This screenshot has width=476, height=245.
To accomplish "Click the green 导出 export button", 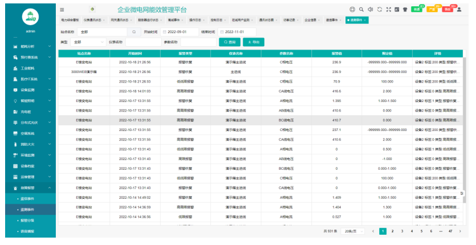I will (x=253, y=42).
